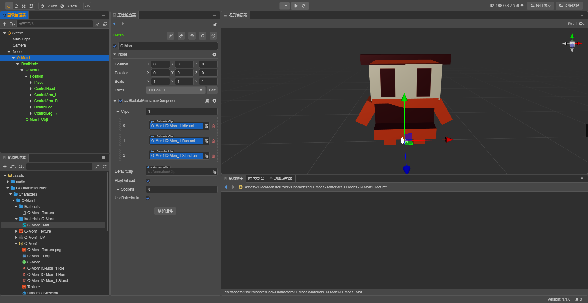
Task: Click the Node settings gear icon
Action: (214, 54)
